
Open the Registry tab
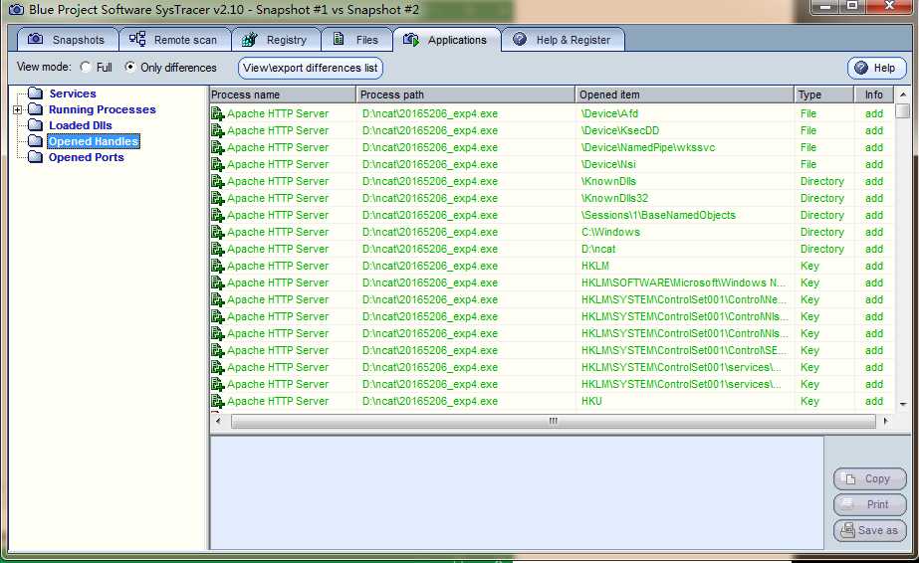pos(276,40)
